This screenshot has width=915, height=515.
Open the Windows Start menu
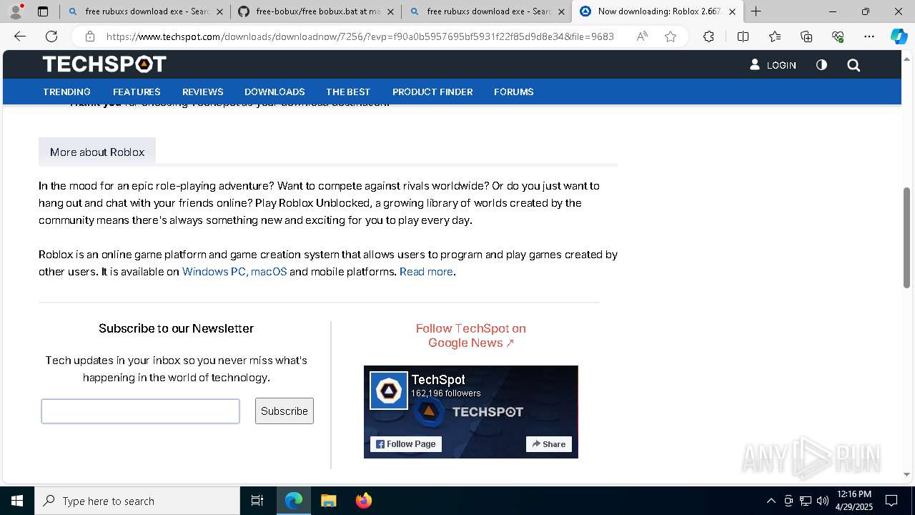[x=17, y=501]
